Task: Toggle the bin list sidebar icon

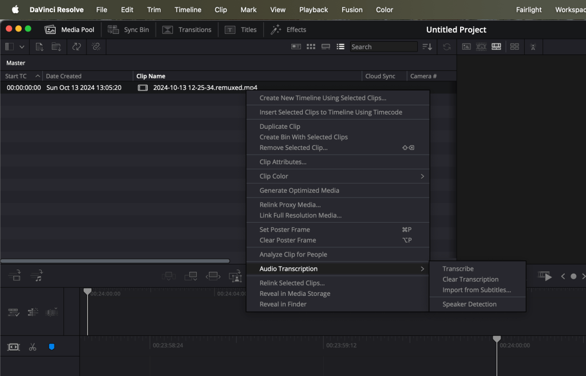Action: click(x=9, y=47)
